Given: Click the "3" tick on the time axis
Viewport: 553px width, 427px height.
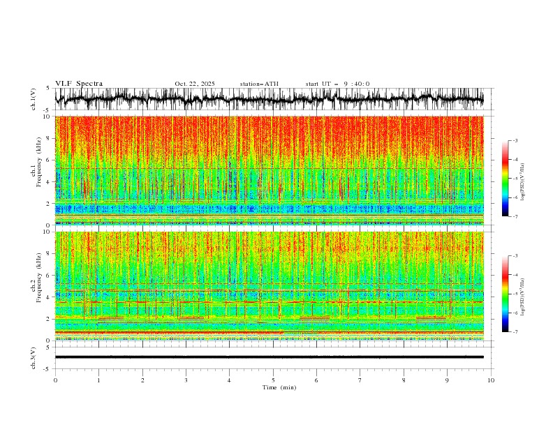Looking at the screenshot, I should (x=186, y=380).
